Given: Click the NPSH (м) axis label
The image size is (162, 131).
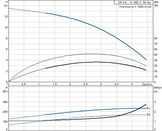Looking at the screenshot, I should tap(158, 90).
